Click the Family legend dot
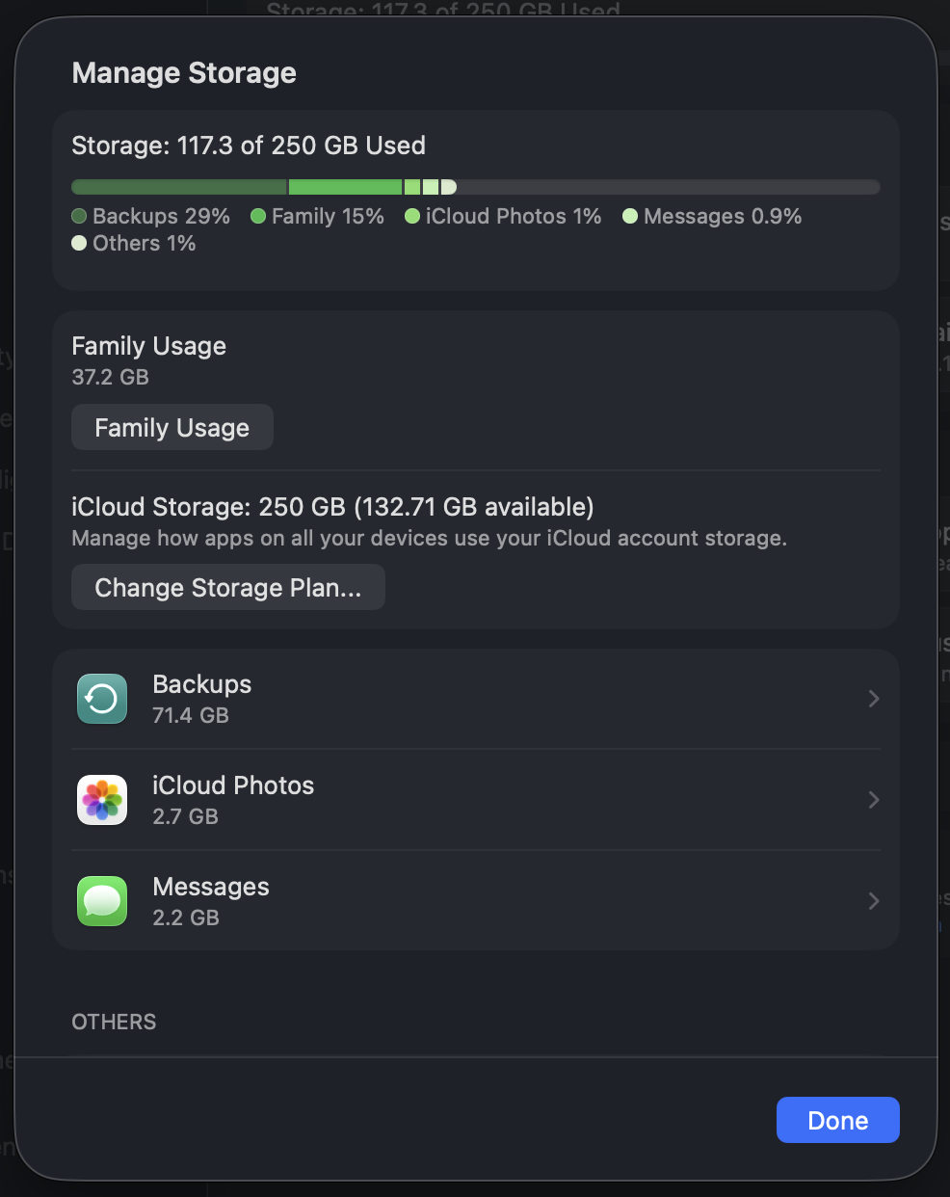This screenshot has width=950, height=1197. [x=258, y=216]
